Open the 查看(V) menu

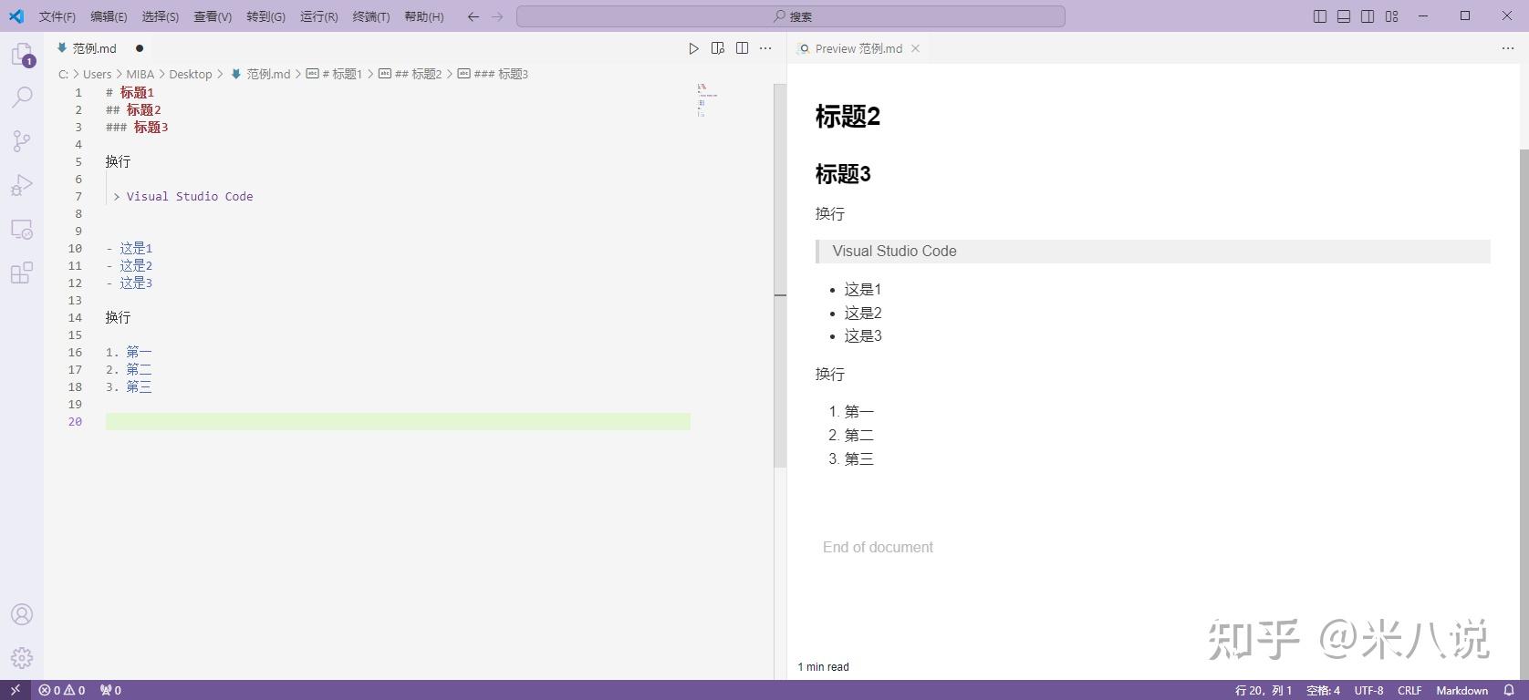(x=213, y=16)
